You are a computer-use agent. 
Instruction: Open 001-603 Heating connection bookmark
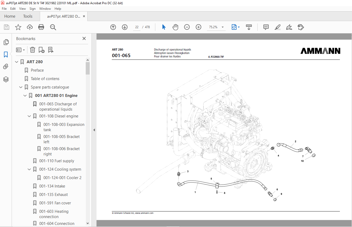click(x=54, y=214)
